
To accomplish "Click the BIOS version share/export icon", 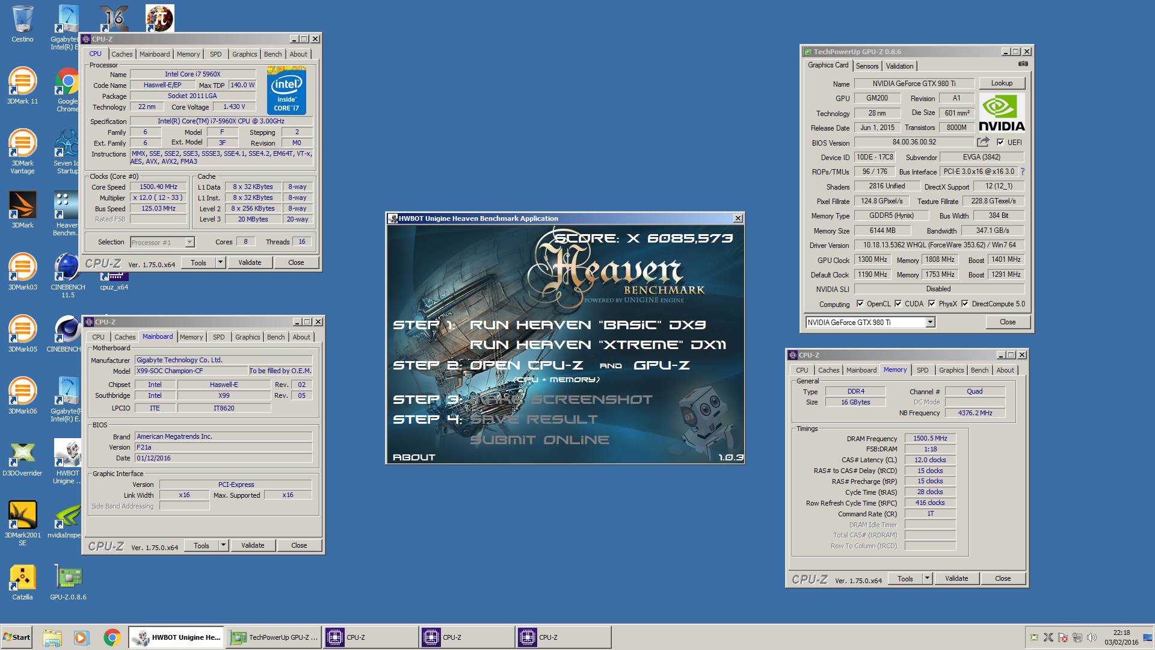I will [983, 142].
